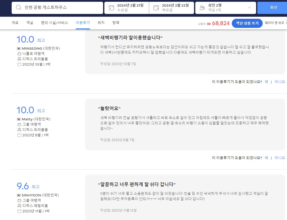Click the 객실 상품 보기 button
The width and height of the screenshot is (287, 220).
(247, 23)
